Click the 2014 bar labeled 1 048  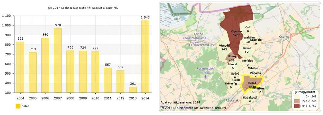[145, 57]
